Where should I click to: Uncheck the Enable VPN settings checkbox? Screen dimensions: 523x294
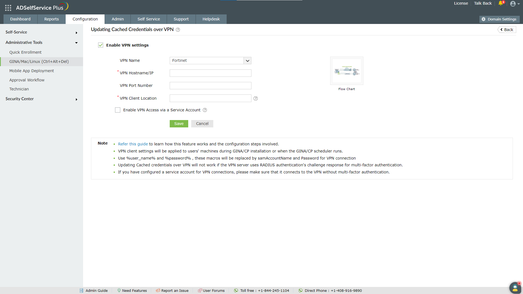pos(101,45)
